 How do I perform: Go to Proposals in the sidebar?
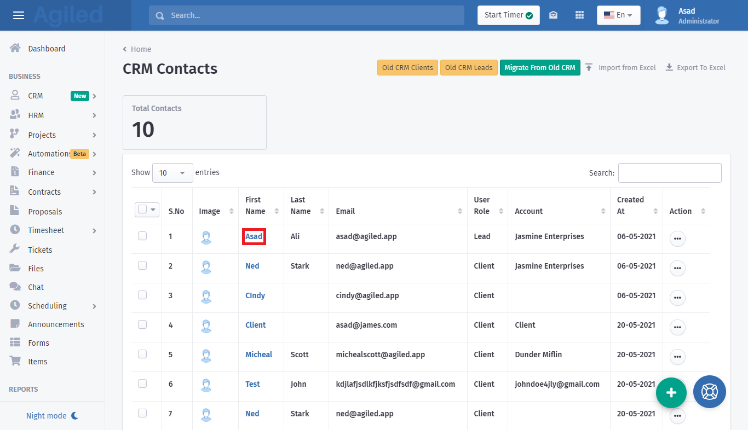45,212
